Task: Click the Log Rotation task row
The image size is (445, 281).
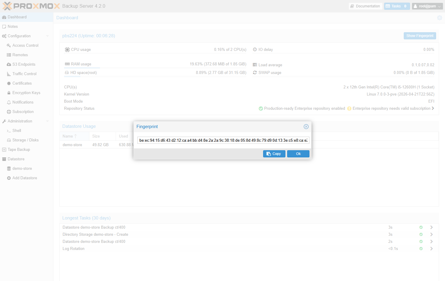Action: (x=249, y=249)
